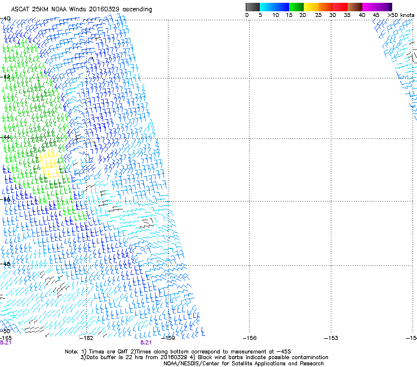The width and height of the screenshot is (417, 367).
Task: Click the '-159' longitude axis label
Action: [168, 338]
